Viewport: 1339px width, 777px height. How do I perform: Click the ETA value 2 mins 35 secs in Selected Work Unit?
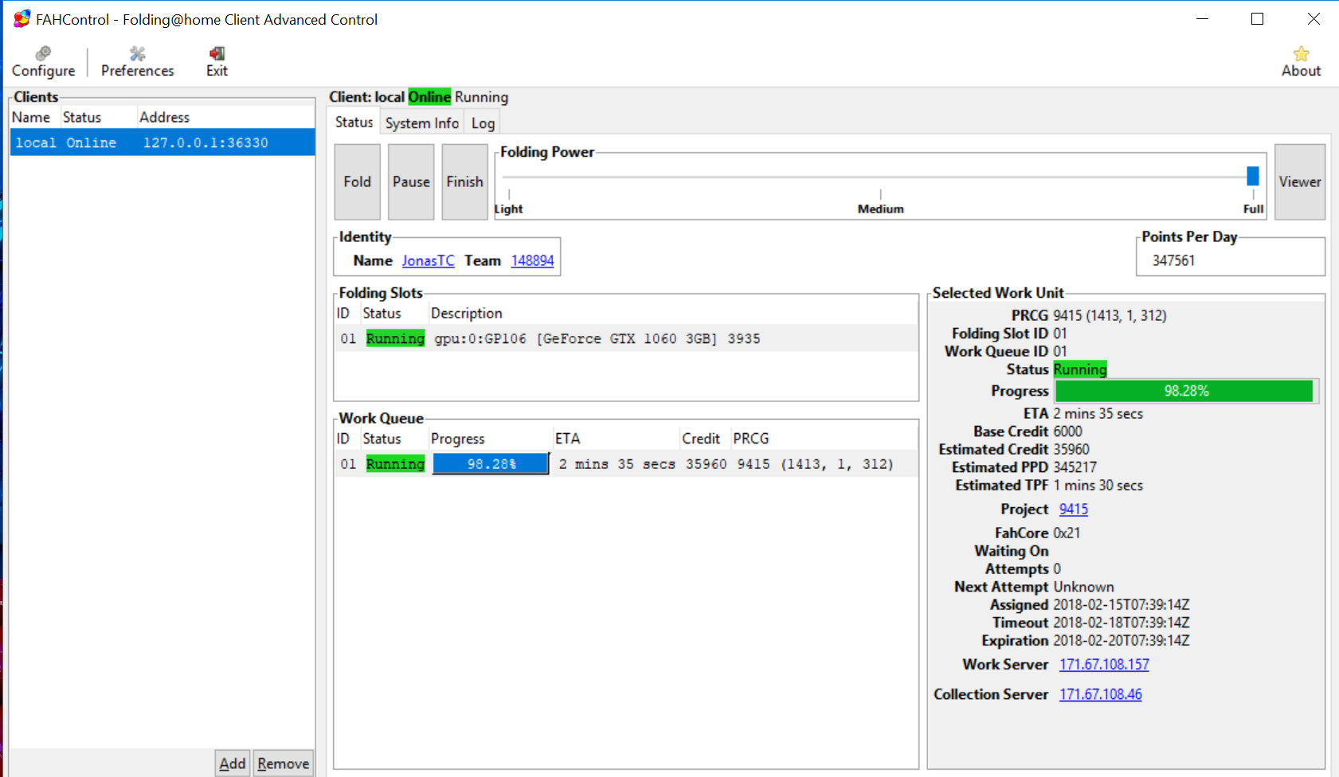1098,413
